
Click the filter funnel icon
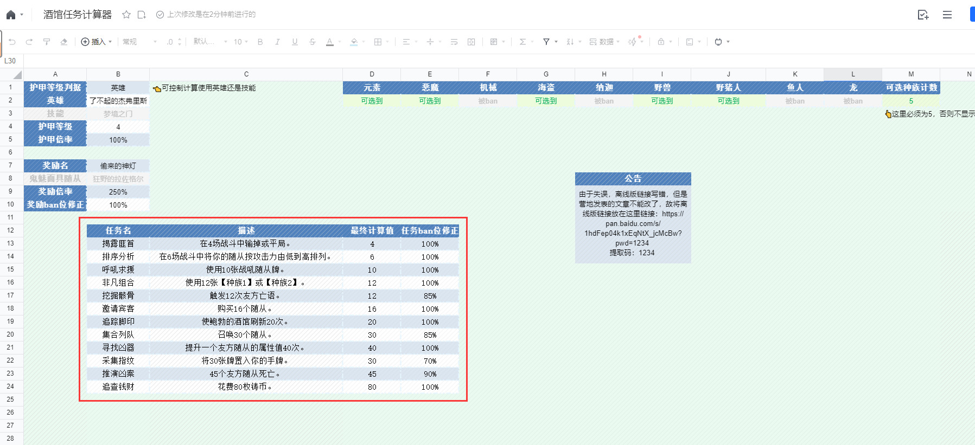click(x=546, y=42)
